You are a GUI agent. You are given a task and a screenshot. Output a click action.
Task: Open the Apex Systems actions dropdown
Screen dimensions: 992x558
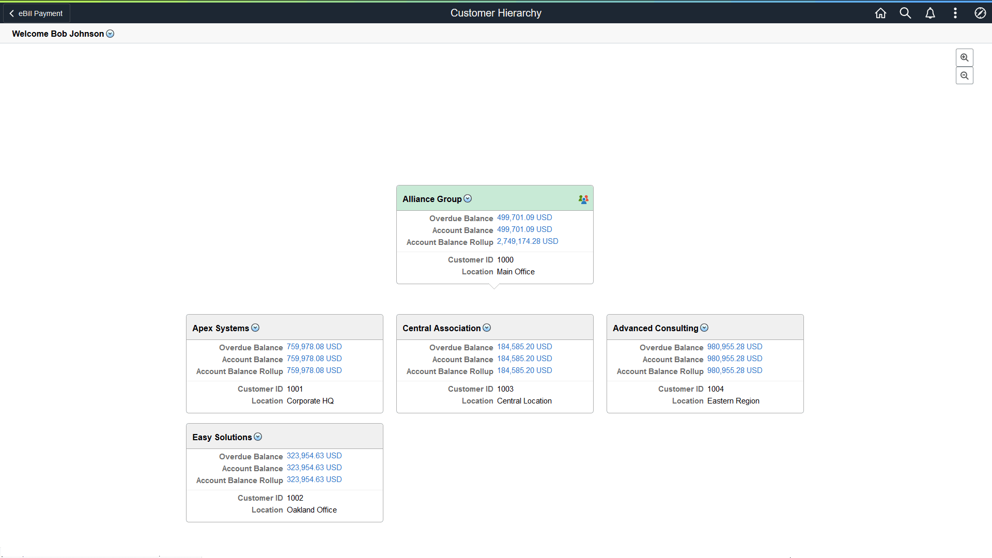point(255,328)
